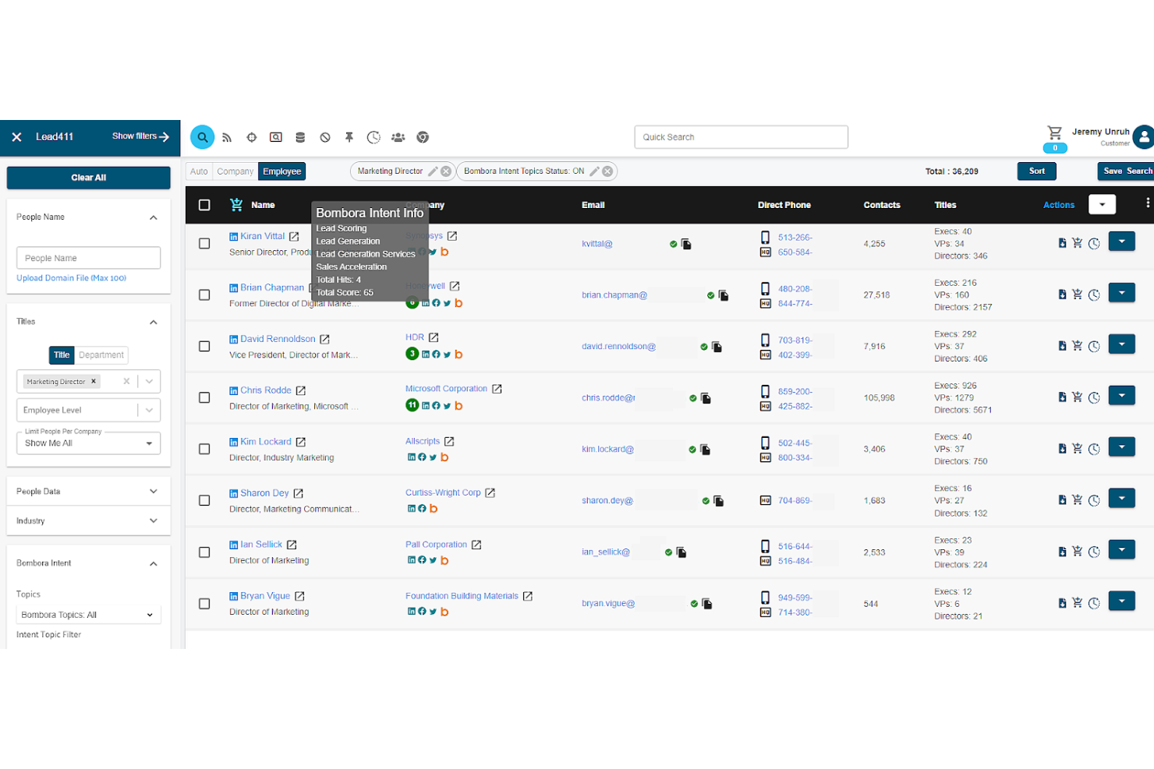This screenshot has height=769, width=1154.
Task: Click the database stack icon
Action: point(300,137)
